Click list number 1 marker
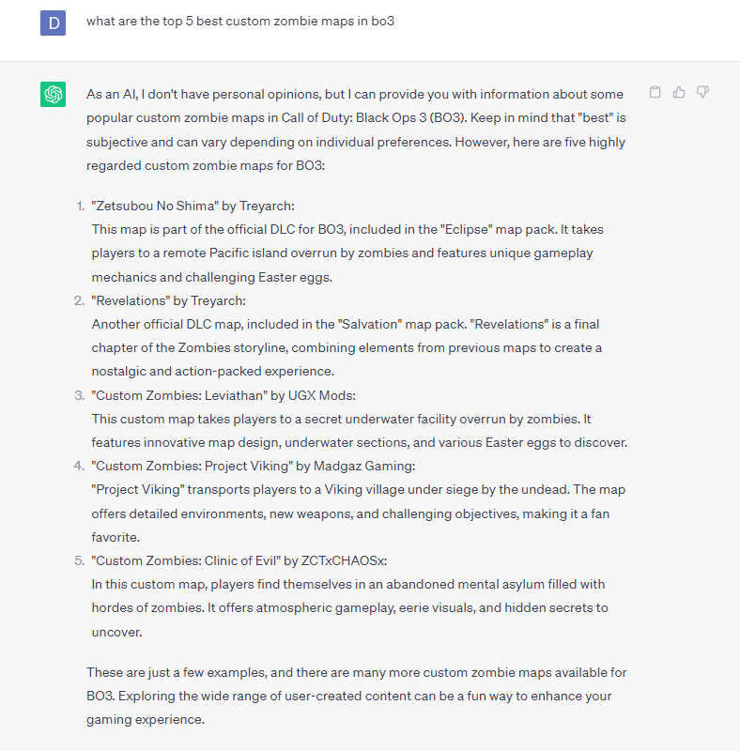The width and height of the screenshot is (740, 751). [80, 206]
